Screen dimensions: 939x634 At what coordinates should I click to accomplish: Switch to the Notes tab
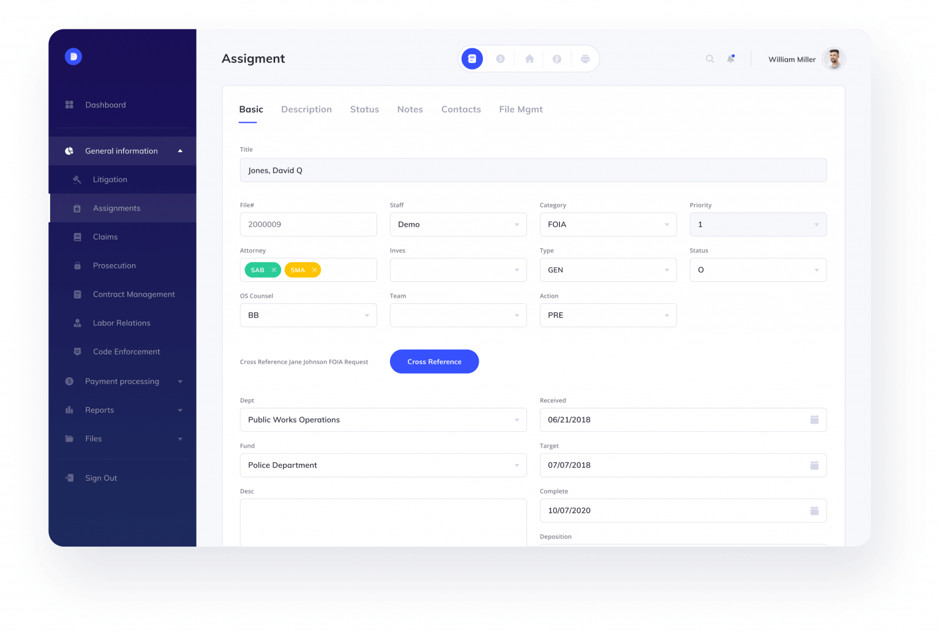coord(410,109)
